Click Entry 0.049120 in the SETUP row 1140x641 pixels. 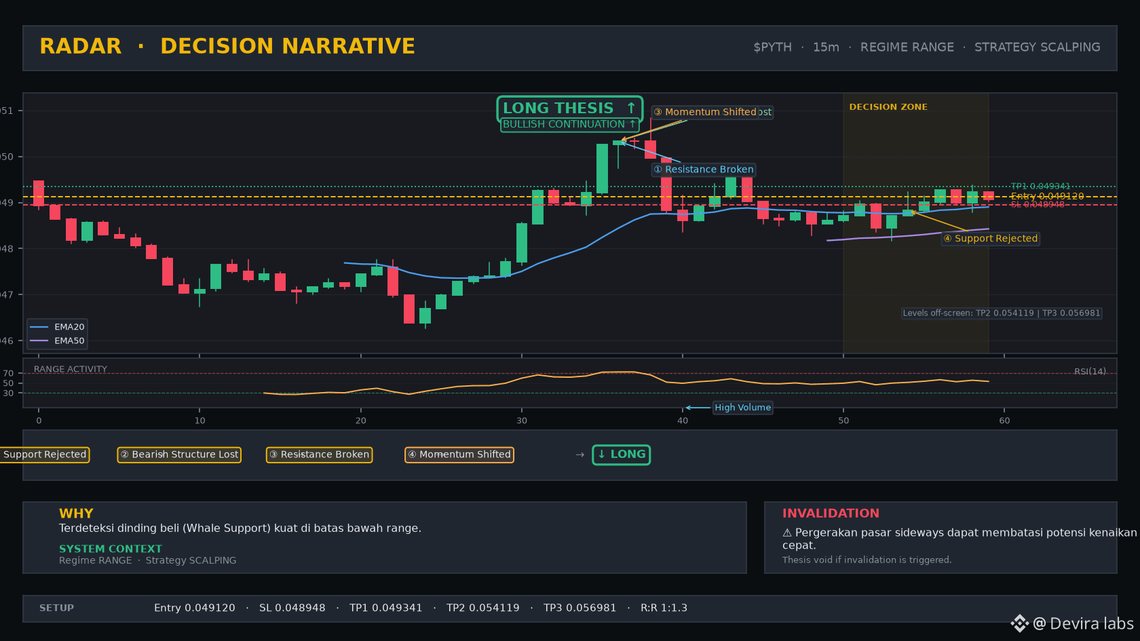pos(195,608)
